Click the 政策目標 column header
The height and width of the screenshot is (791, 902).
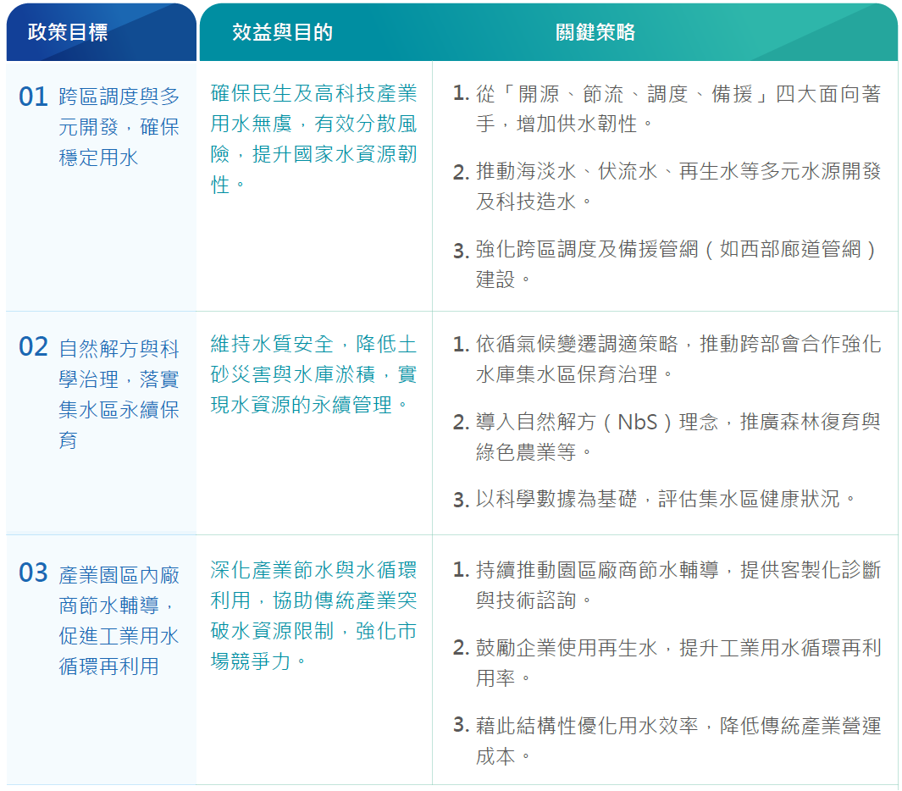point(67,32)
